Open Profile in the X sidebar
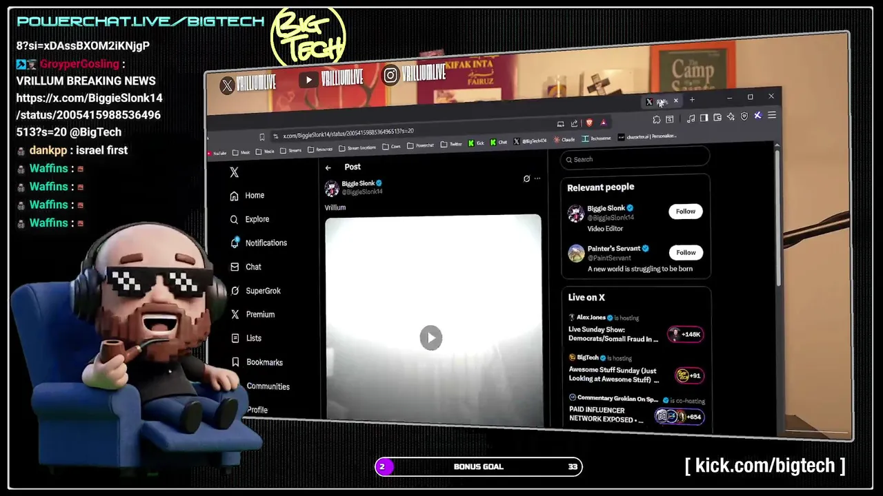 click(x=257, y=410)
